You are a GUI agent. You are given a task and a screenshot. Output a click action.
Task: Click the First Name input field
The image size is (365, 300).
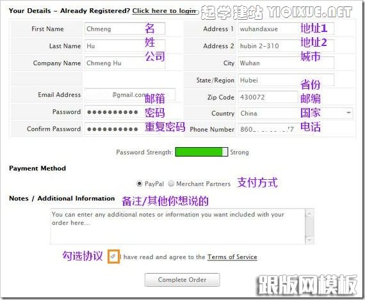125,29
